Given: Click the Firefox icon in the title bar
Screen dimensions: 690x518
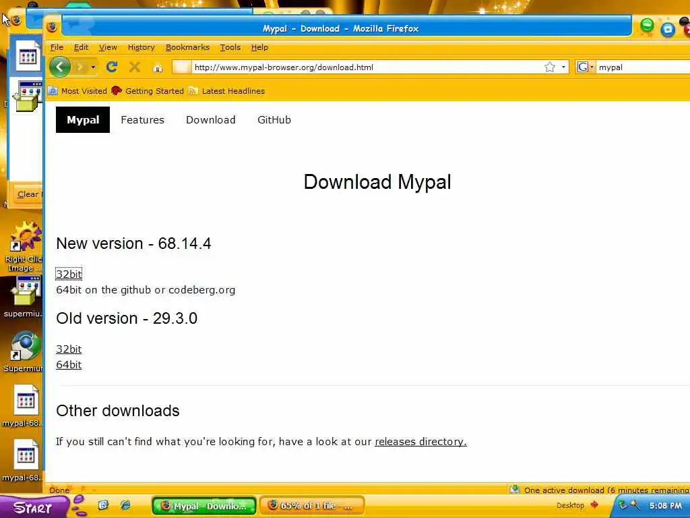Looking at the screenshot, I should click(x=53, y=27).
